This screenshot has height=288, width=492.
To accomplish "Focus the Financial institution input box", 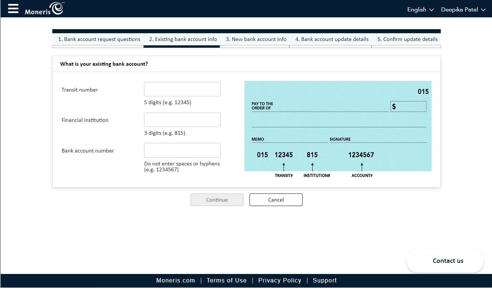I will pyautogui.click(x=182, y=120).
